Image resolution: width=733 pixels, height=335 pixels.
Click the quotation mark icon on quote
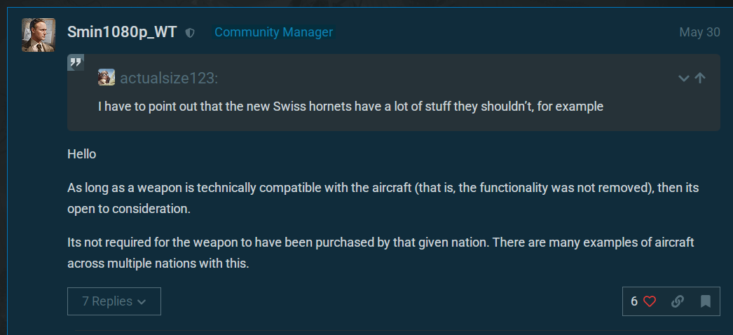(x=76, y=62)
